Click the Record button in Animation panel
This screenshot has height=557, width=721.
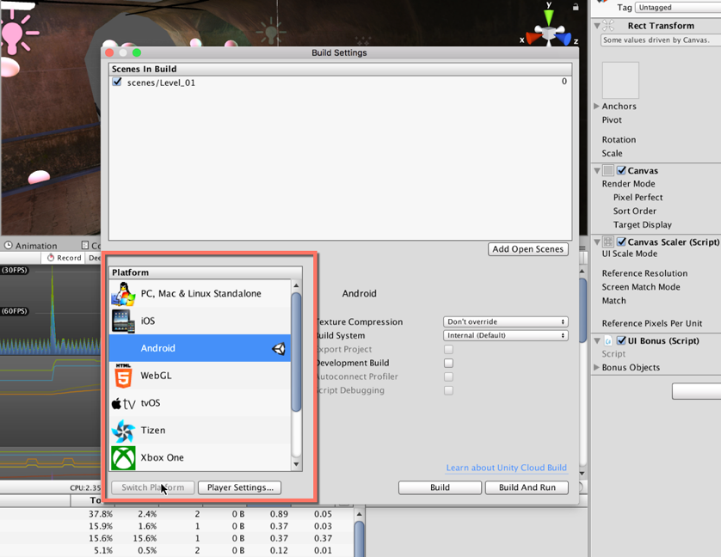65,258
